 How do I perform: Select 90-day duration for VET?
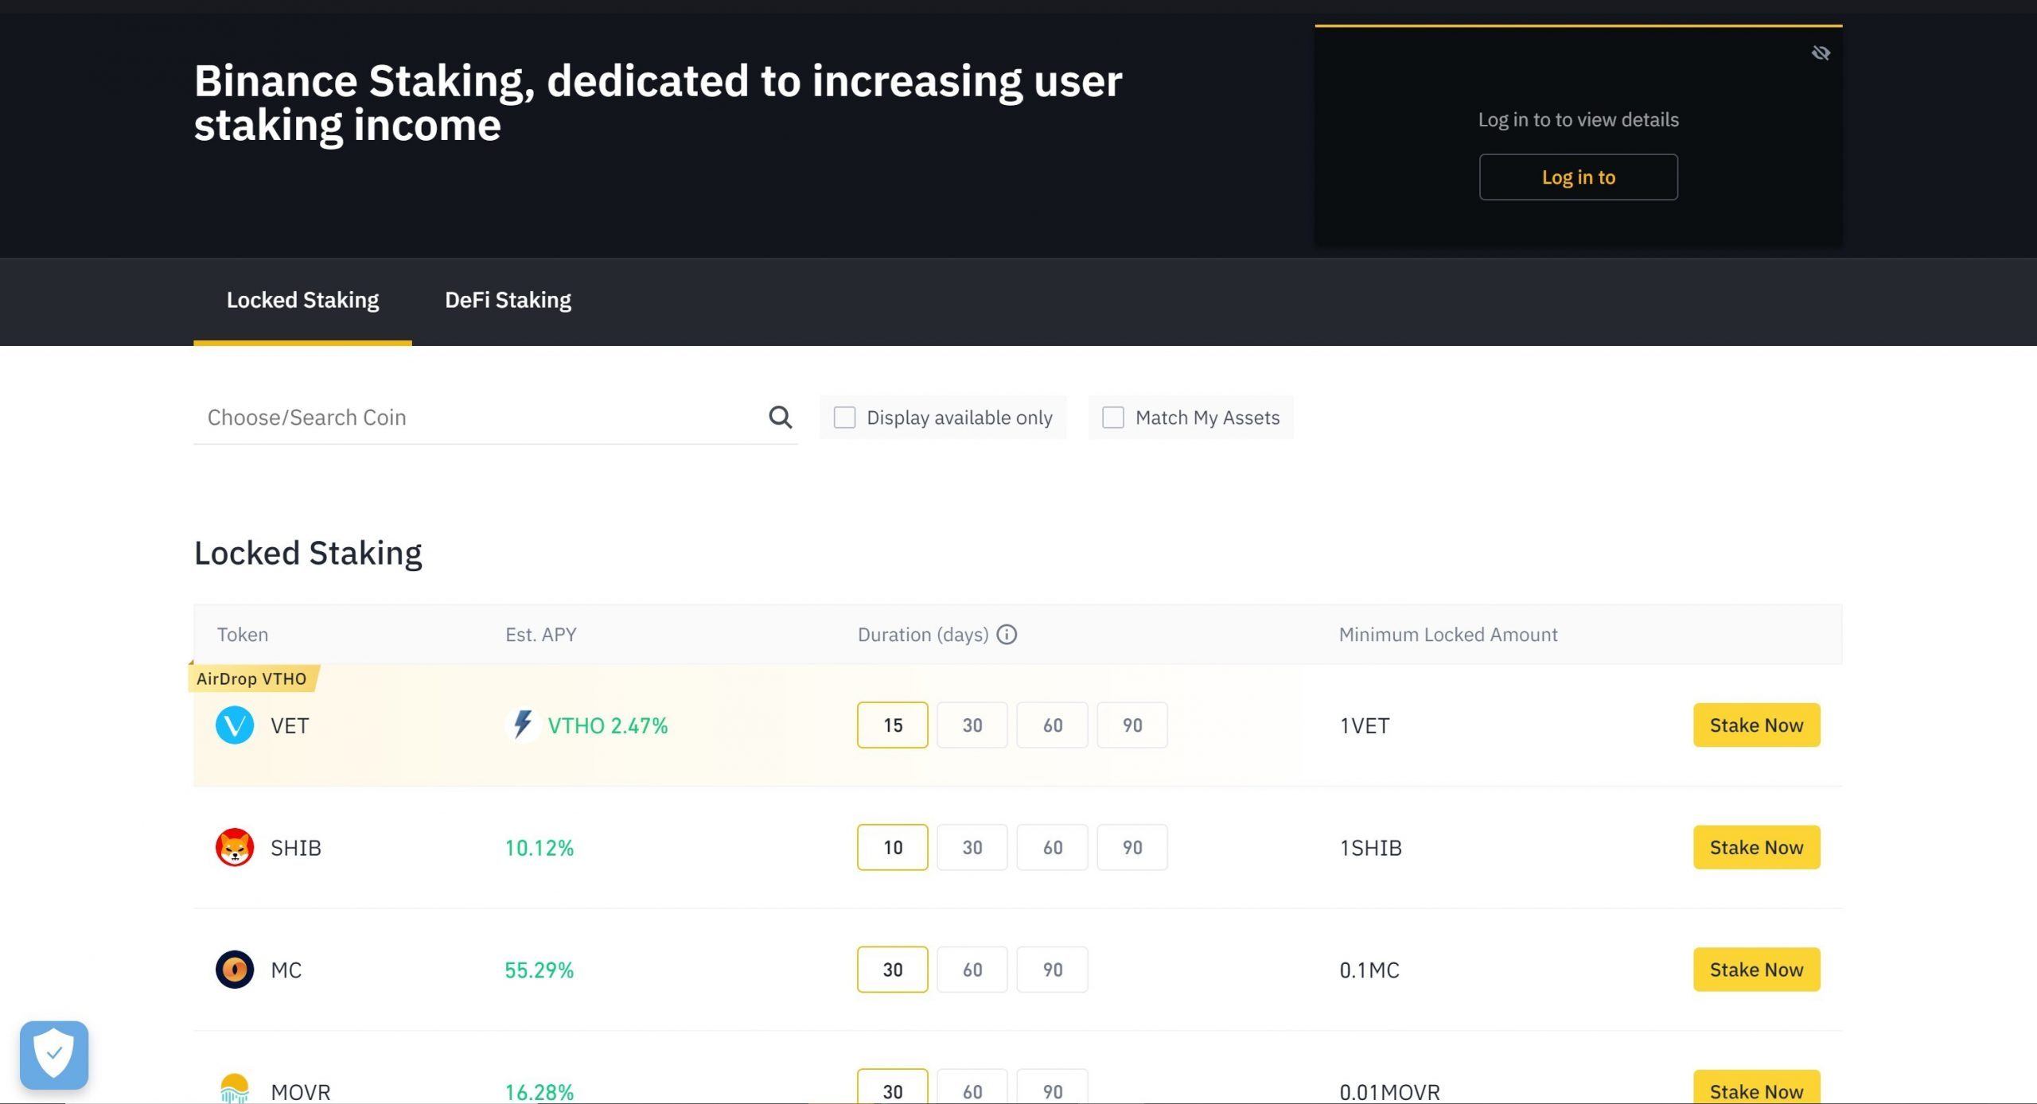[1132, 725]
